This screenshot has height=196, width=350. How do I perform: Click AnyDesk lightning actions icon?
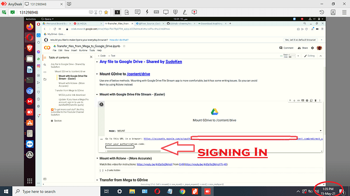147,12
